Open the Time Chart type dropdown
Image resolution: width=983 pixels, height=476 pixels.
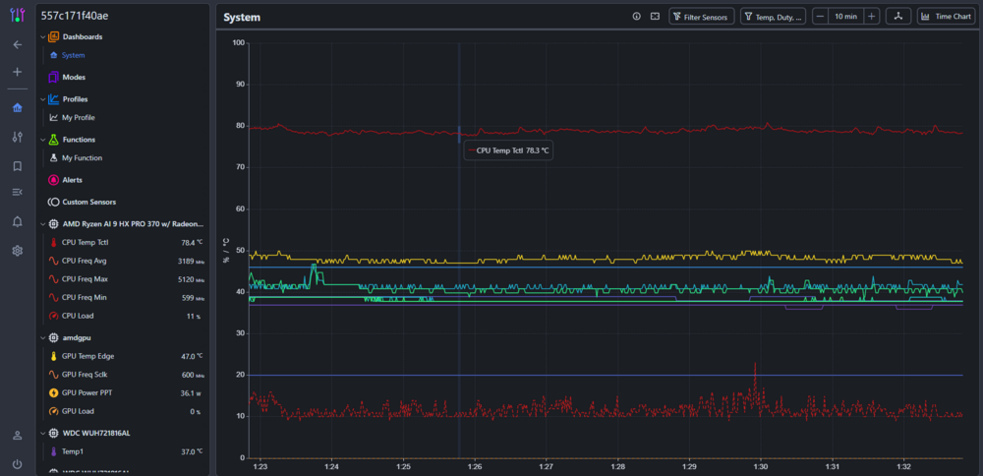(x=946, y=17)
